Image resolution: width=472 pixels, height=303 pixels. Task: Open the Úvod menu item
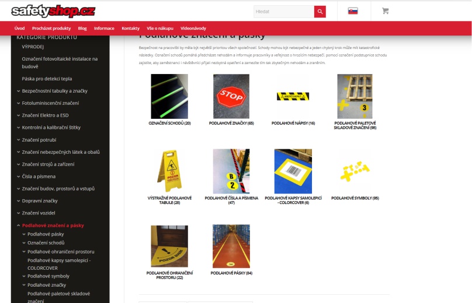pyautogui.click(x=19, y=28)
